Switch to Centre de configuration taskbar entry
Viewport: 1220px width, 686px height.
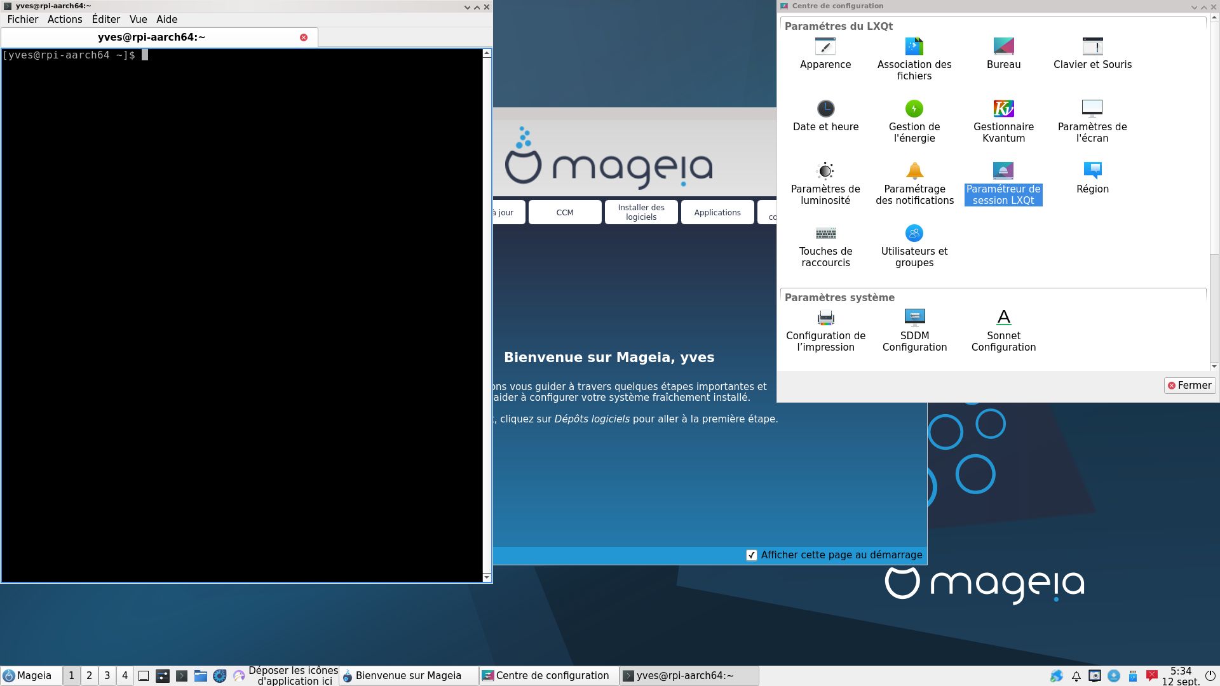(548, 676)
